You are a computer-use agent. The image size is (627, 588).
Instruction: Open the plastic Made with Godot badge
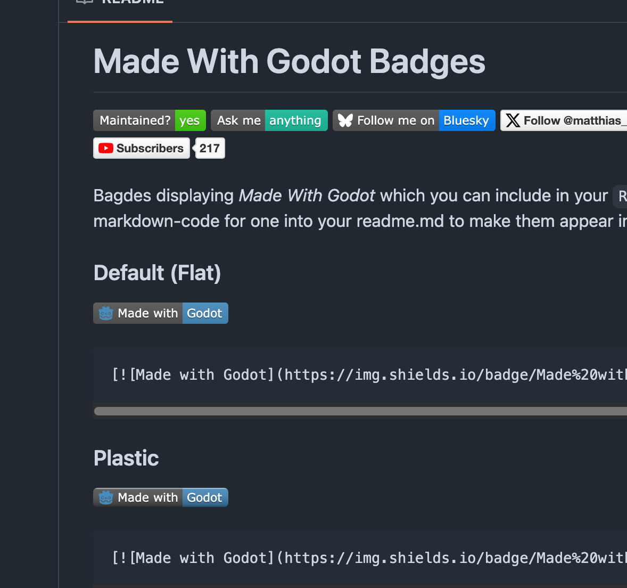click(x=161, y=497)
